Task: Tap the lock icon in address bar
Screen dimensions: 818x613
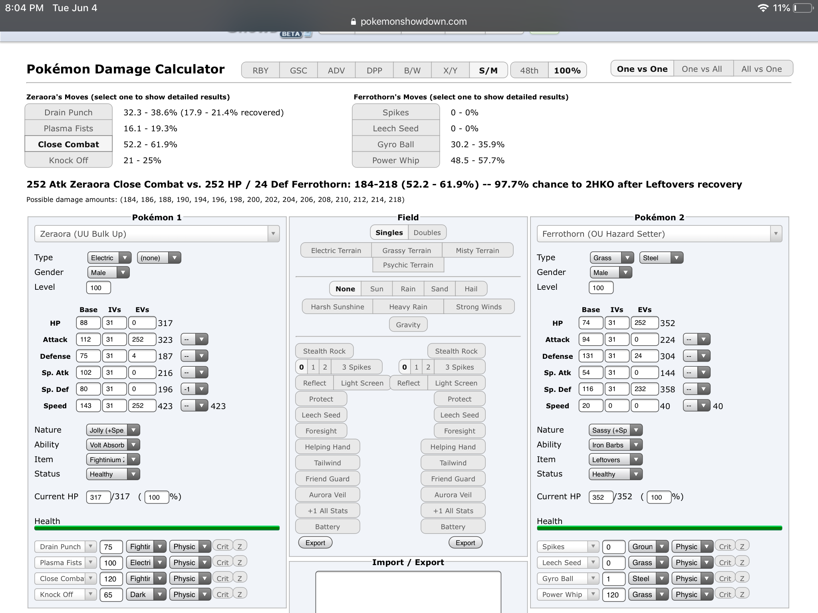Action: tap(353, 22)
